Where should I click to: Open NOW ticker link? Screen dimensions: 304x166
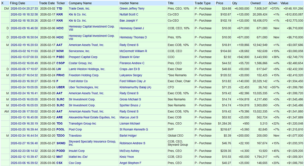60,51
